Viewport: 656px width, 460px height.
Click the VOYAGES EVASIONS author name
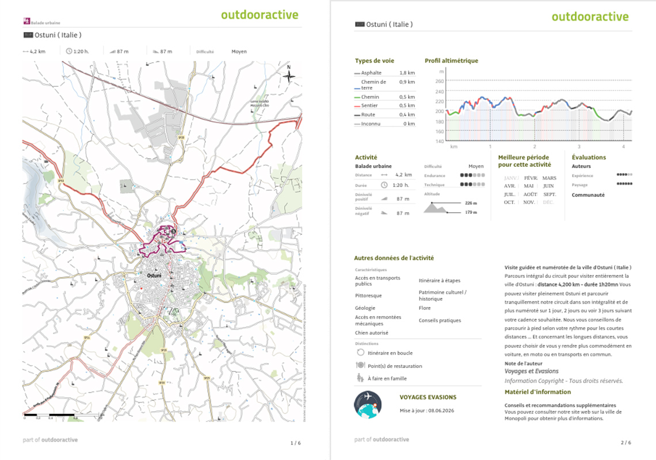click(x=428, y=397)
